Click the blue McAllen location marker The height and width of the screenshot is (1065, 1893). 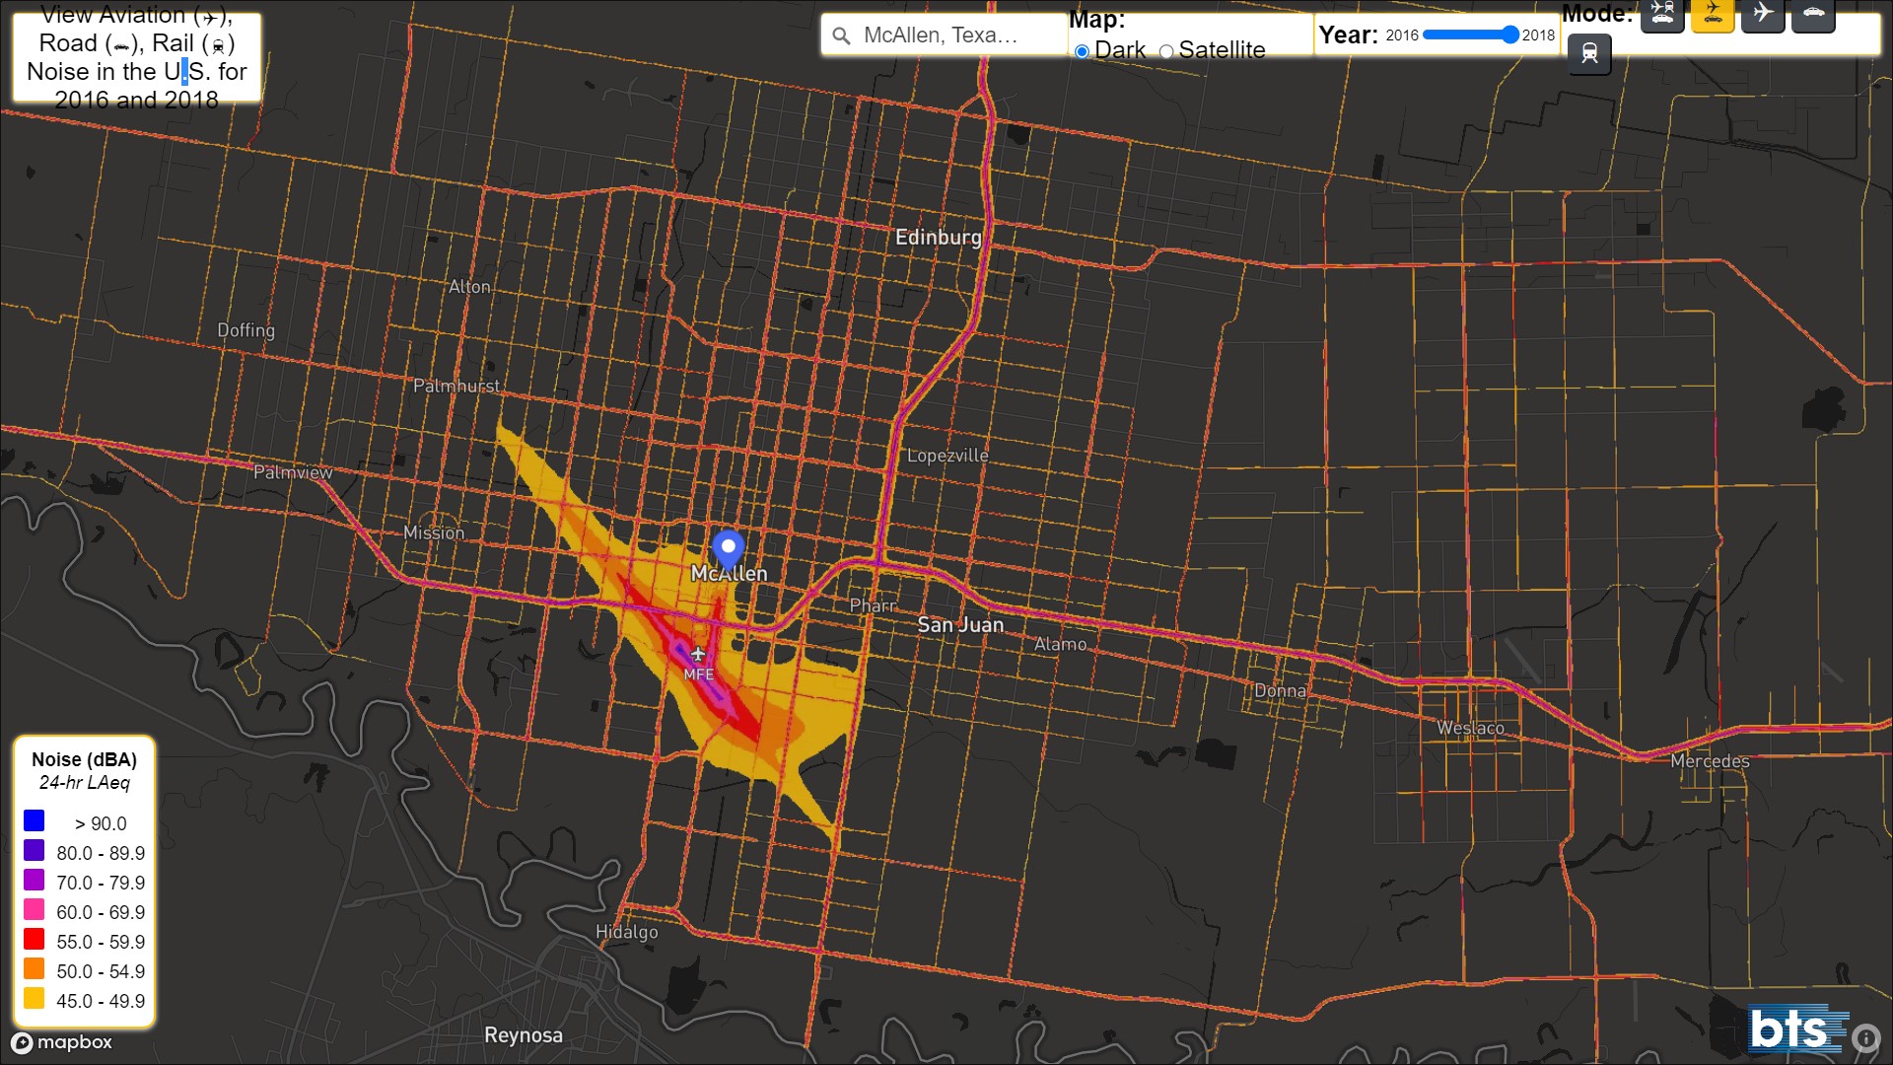727,546
